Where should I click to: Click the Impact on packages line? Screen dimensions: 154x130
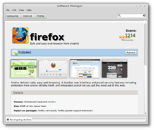coord(53,110)
